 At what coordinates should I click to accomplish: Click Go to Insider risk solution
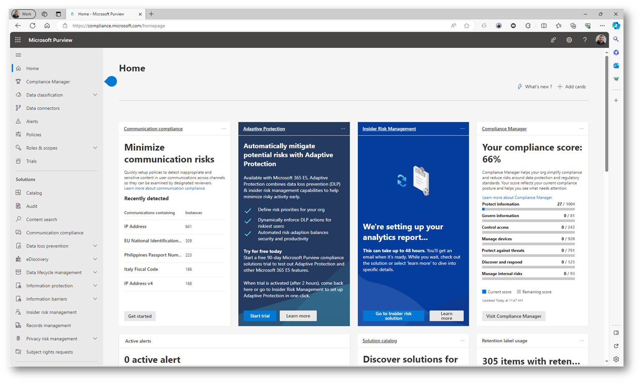[393, 316]
